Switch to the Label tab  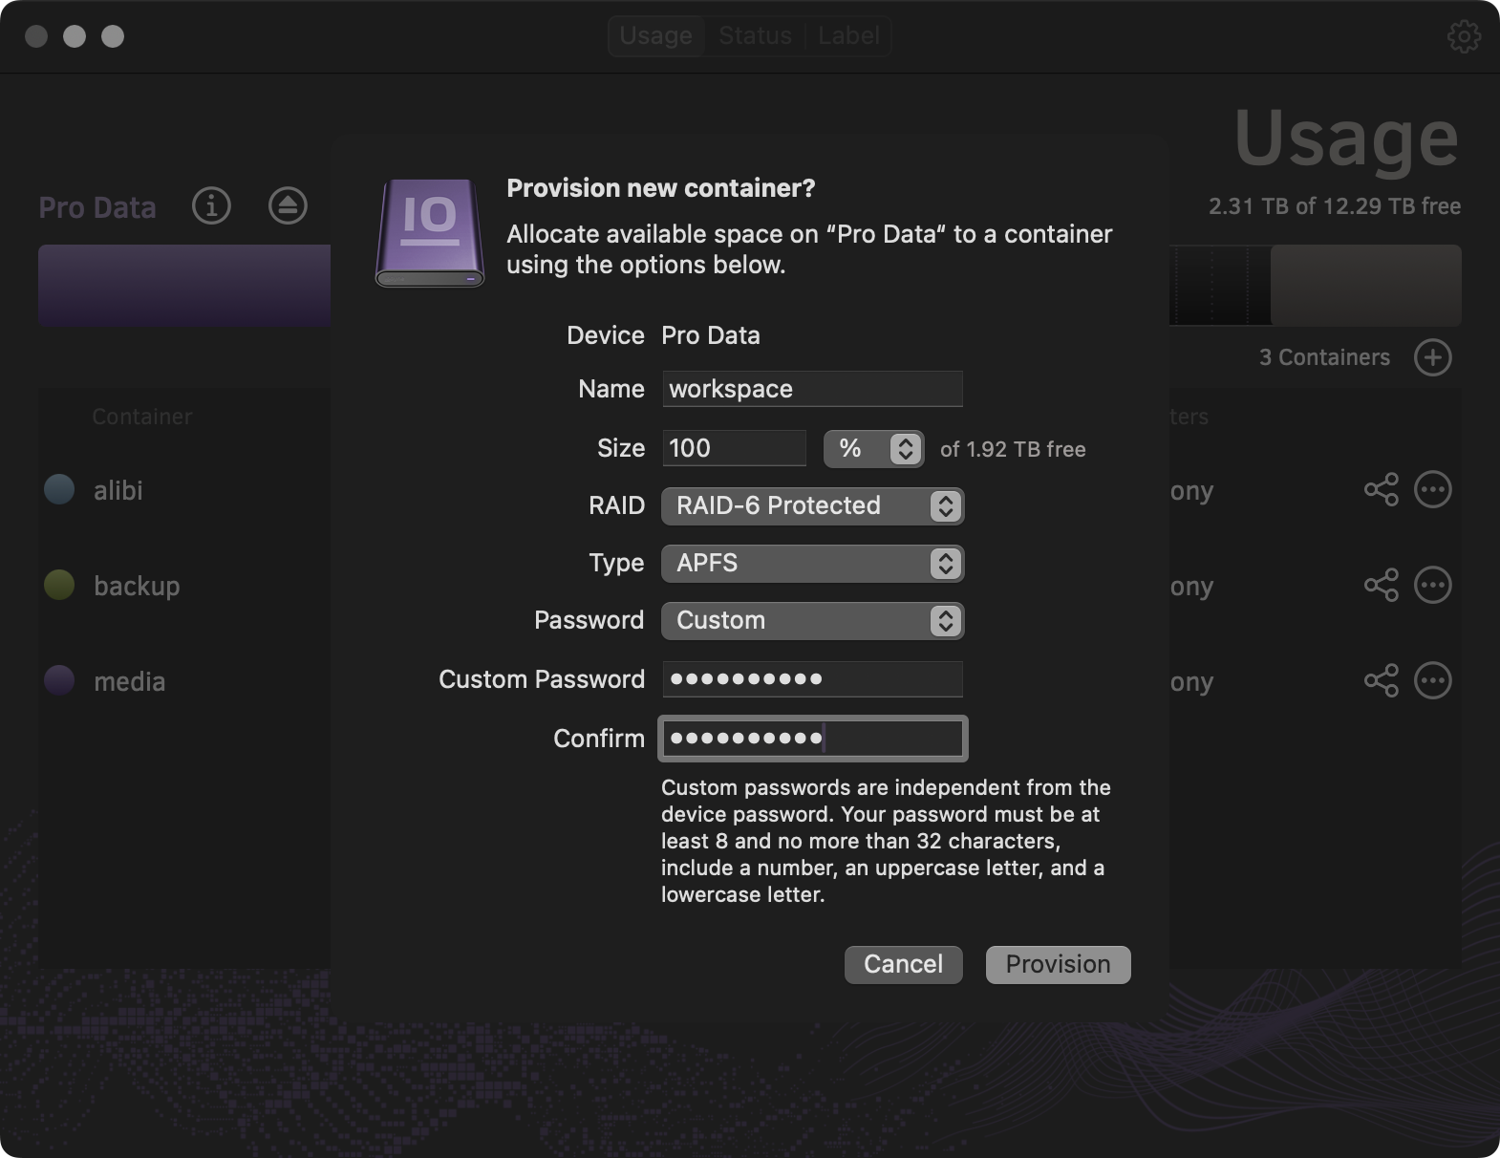tap(847, 36)
